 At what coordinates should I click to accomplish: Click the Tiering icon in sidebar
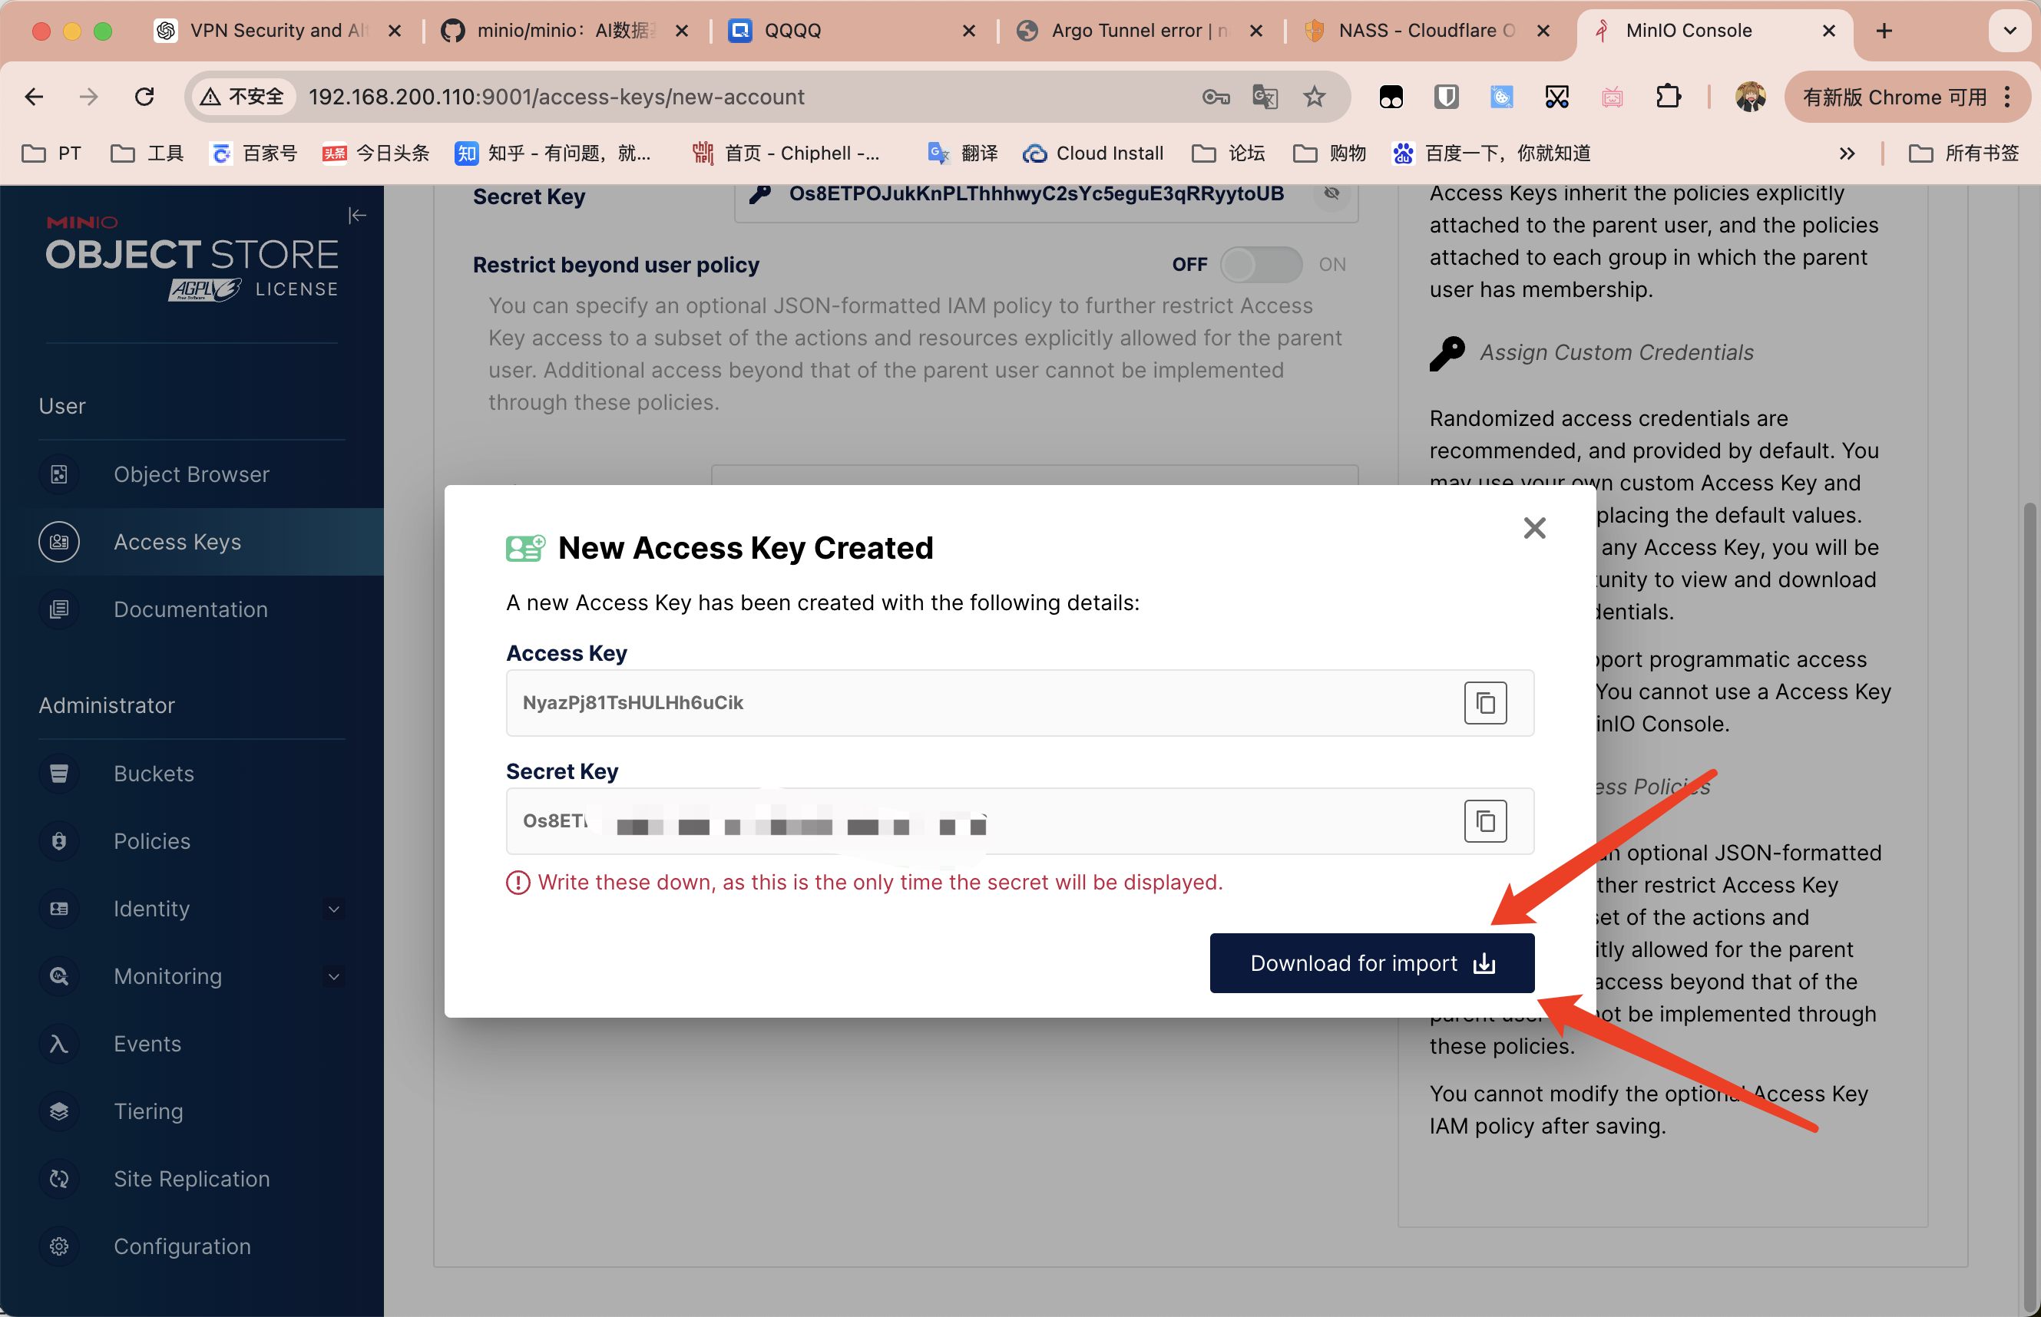pos(57,1111)
